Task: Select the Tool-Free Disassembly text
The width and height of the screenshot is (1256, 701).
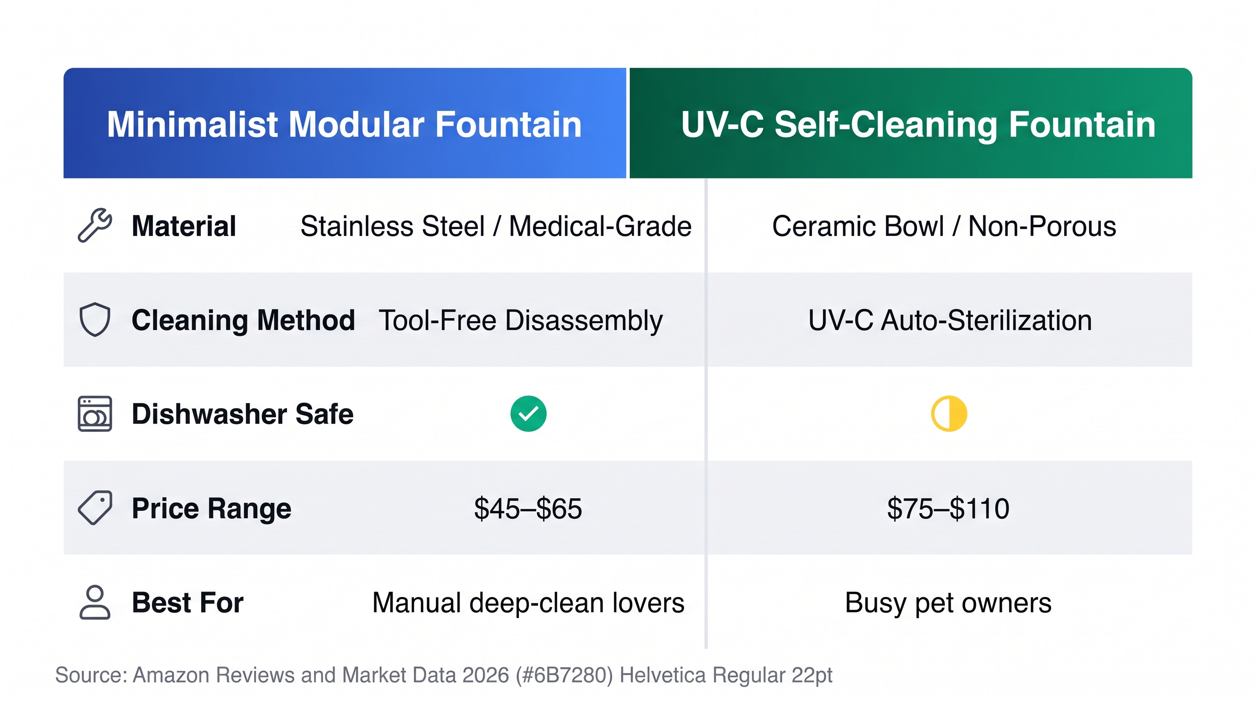Action: (x=521, y=321)
